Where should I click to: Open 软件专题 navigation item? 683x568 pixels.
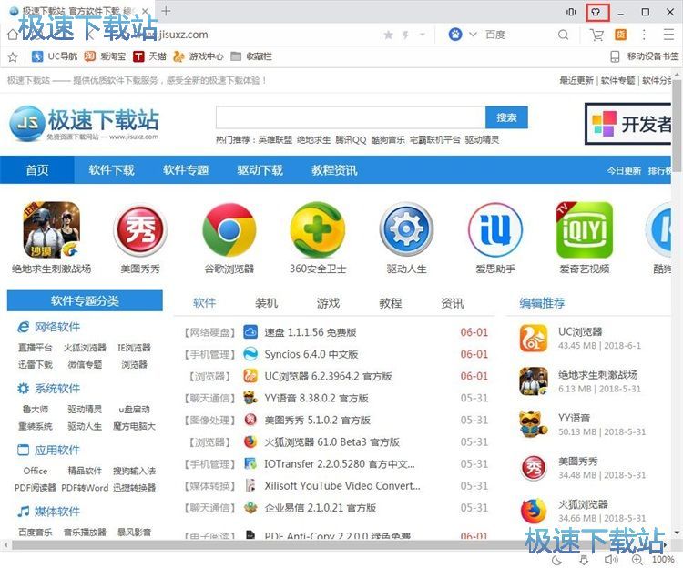[x=186, y=169]
